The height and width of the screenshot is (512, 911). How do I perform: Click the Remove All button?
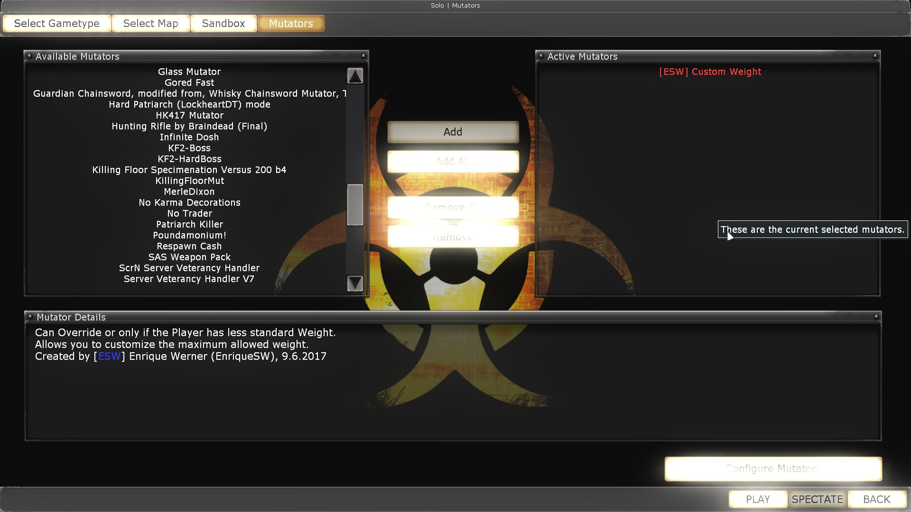click(453, 207)
